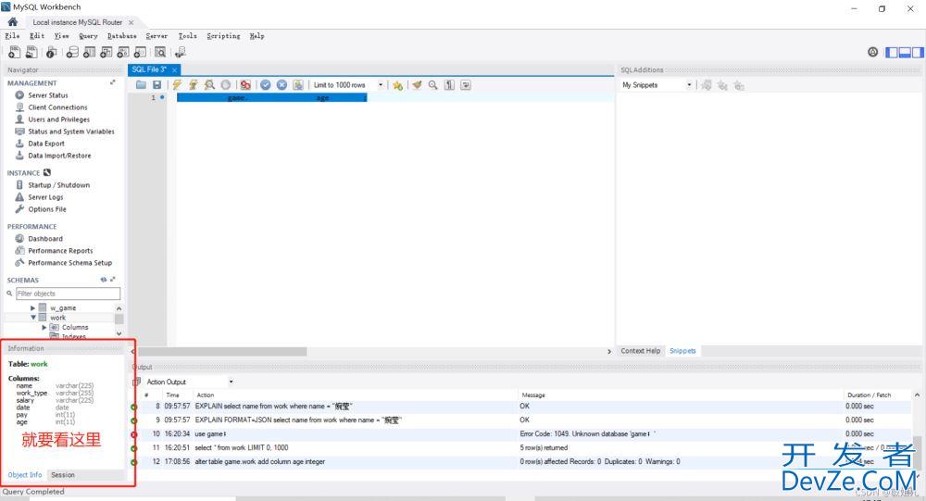Viewport: 926px width, 501px height.
Task: Click schema tree scroll down arrow
Action: [x=119, y=333]
